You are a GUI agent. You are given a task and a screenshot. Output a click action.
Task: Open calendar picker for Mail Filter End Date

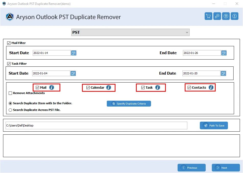[x=224, y=53]
